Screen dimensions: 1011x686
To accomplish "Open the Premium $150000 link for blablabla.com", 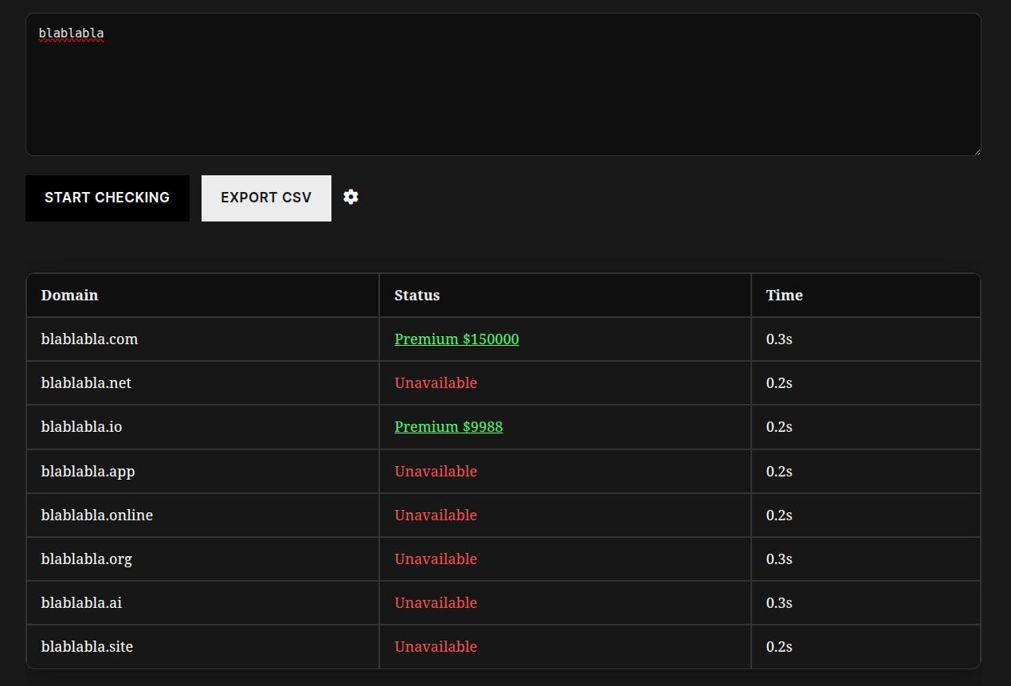I will tap(457, 339).
